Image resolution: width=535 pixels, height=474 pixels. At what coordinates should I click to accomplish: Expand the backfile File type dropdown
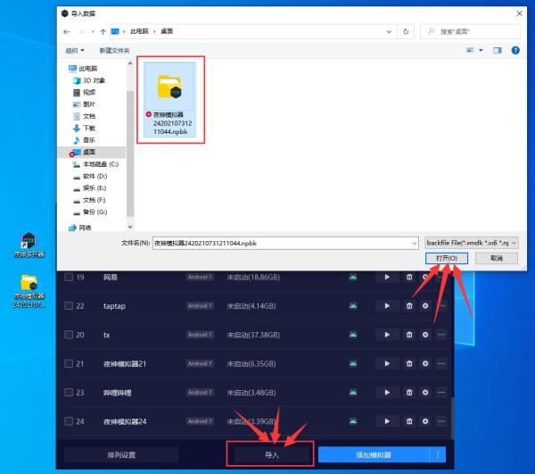pos(472,243)
